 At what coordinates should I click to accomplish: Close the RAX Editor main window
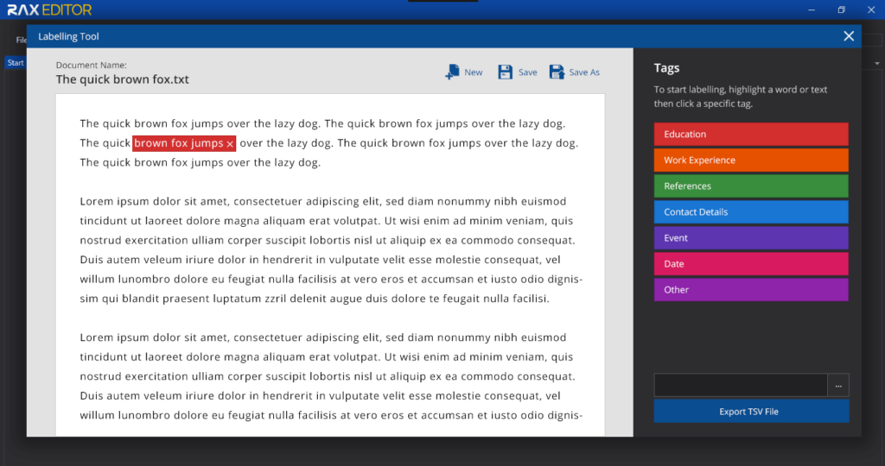(871, 9)
